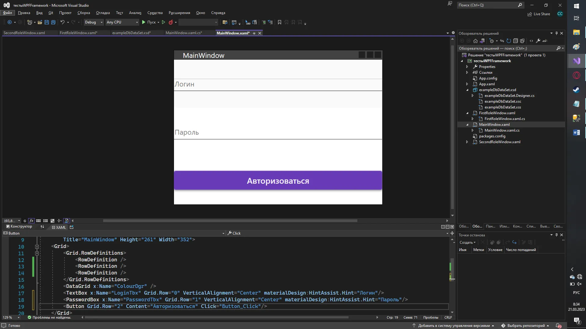Viewport: 586px width, 329px height.
Task: Click the Live Share button
Action: tap(539, 14)
